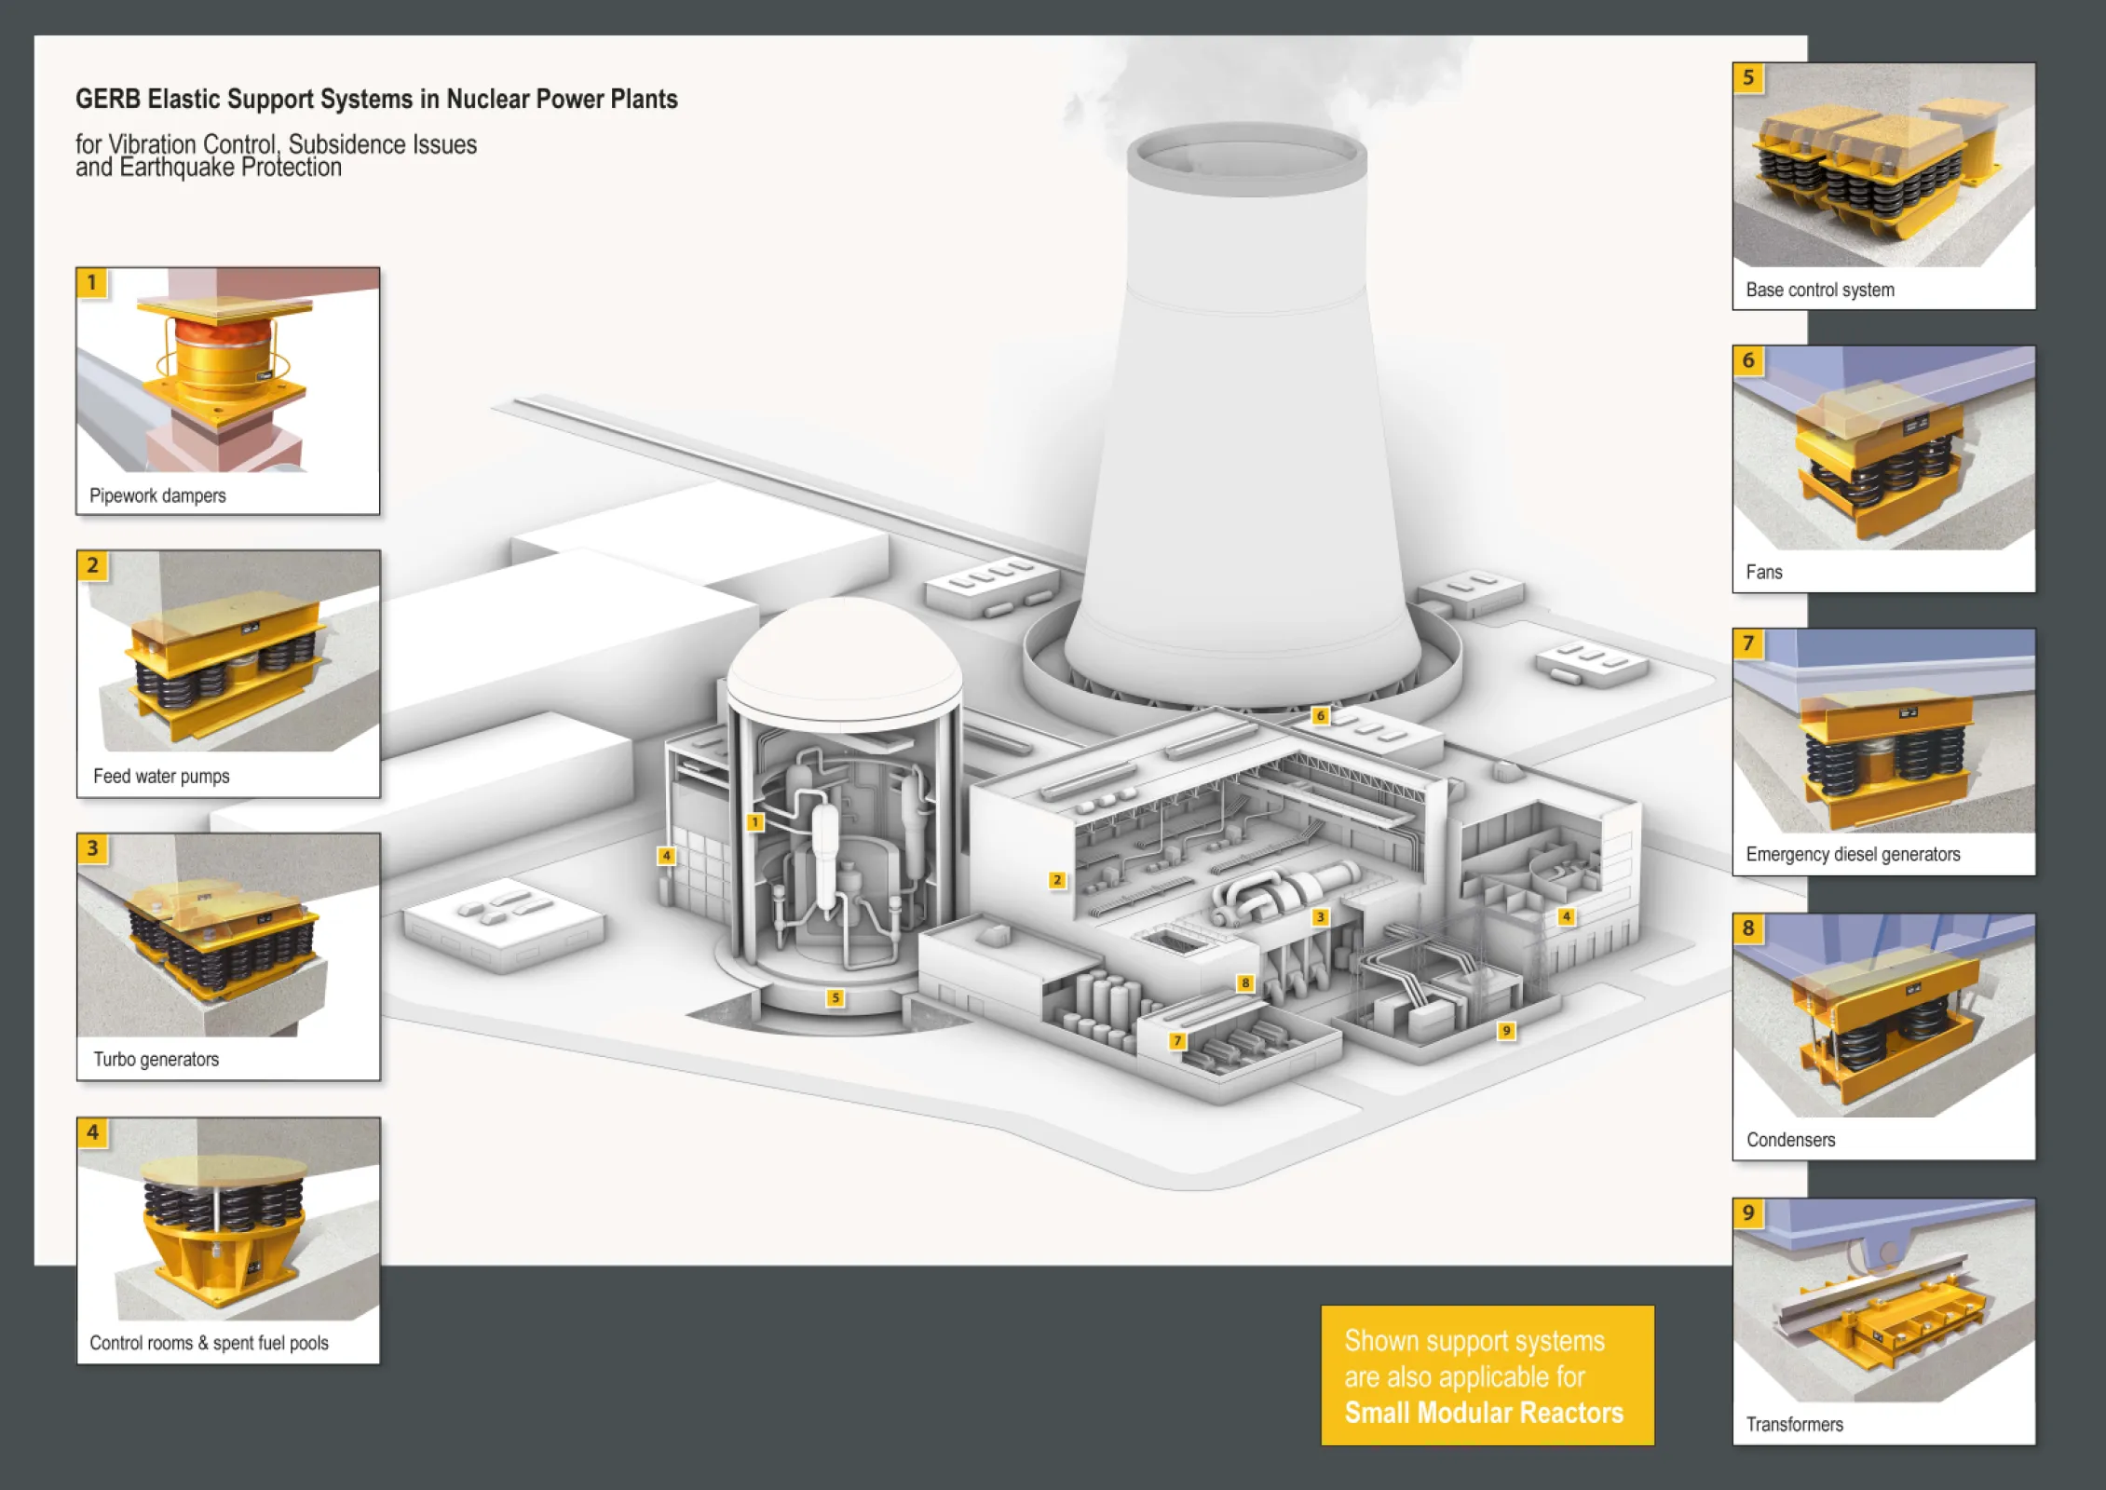Click marker 2 on the turbine hall wall
The image size is (2106, 1490).
click(1056, 880)
